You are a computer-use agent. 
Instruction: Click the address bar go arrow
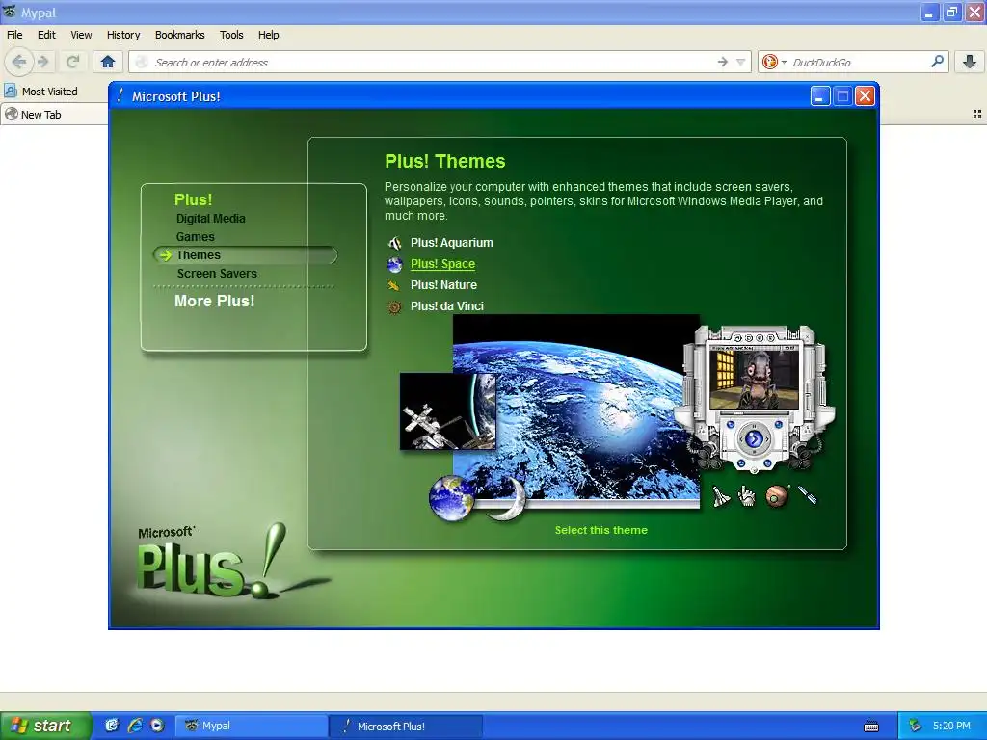click(723, 62)
